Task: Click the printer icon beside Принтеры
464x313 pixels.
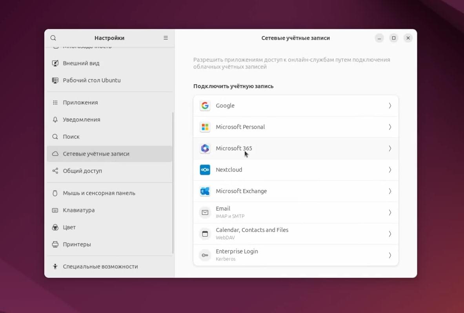Action: point(55,244)
